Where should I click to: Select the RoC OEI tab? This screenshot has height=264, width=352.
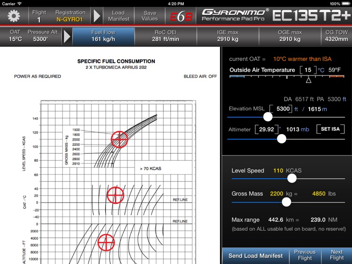click(x=166, y=36)
